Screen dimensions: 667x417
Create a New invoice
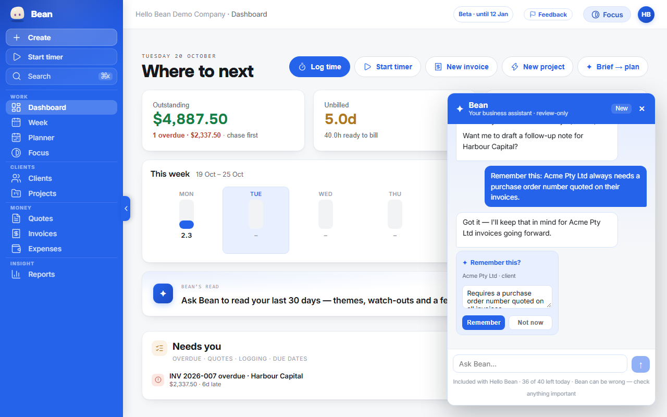461,67
